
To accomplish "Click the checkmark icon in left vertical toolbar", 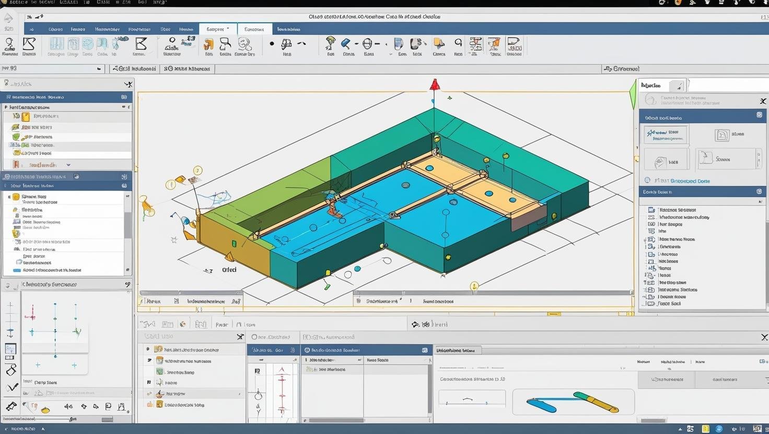I will tap(11, 387).
